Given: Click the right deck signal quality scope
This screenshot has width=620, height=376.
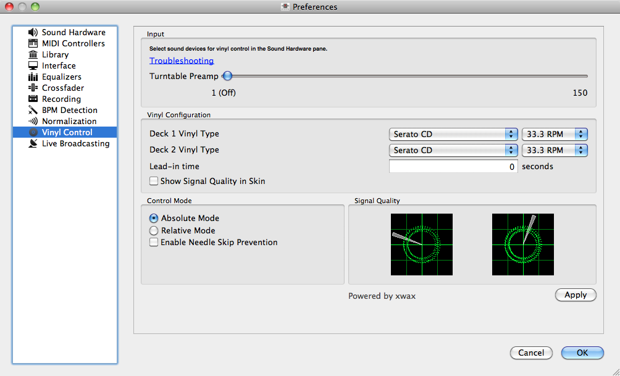Looking at the screenshot, I should tap(522, 244).
